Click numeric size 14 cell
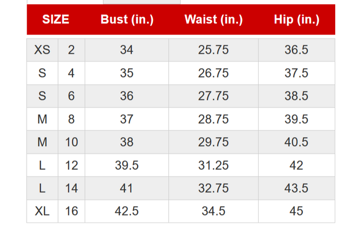 (x=71, y=188)
